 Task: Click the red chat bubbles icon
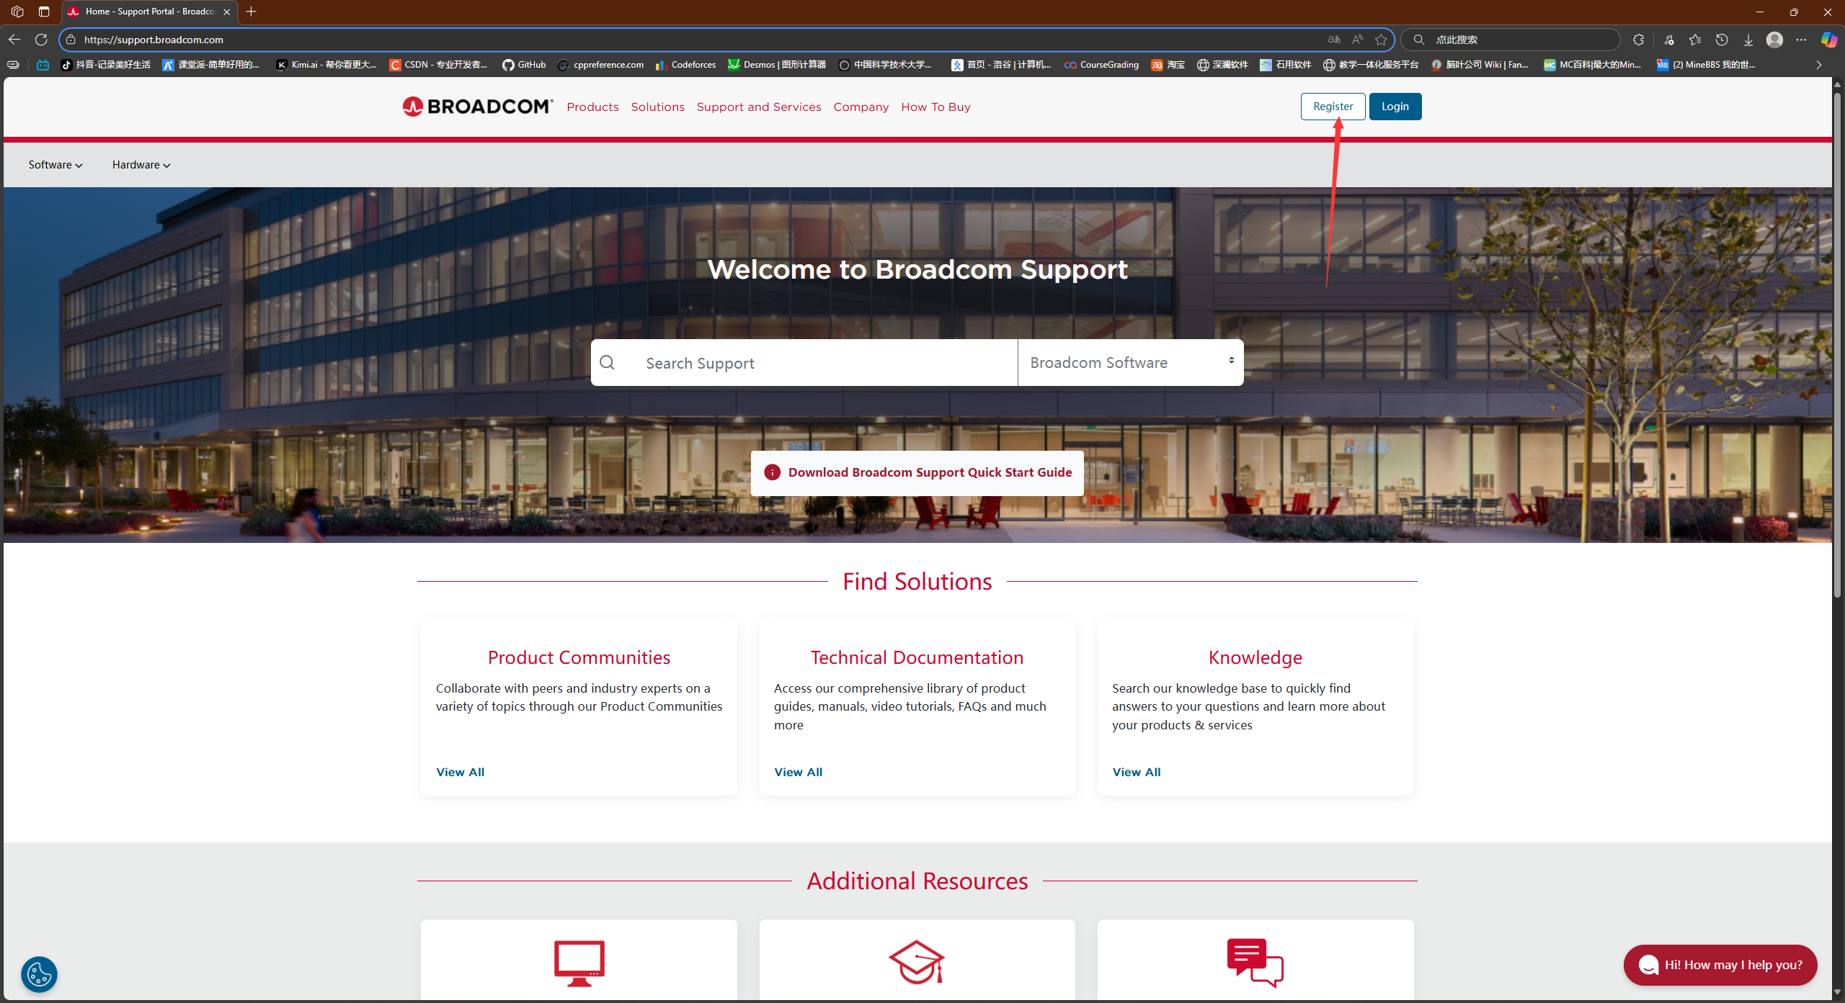pos(1255,963)
